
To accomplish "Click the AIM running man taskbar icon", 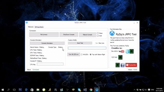I will click(x=50, y=90).
